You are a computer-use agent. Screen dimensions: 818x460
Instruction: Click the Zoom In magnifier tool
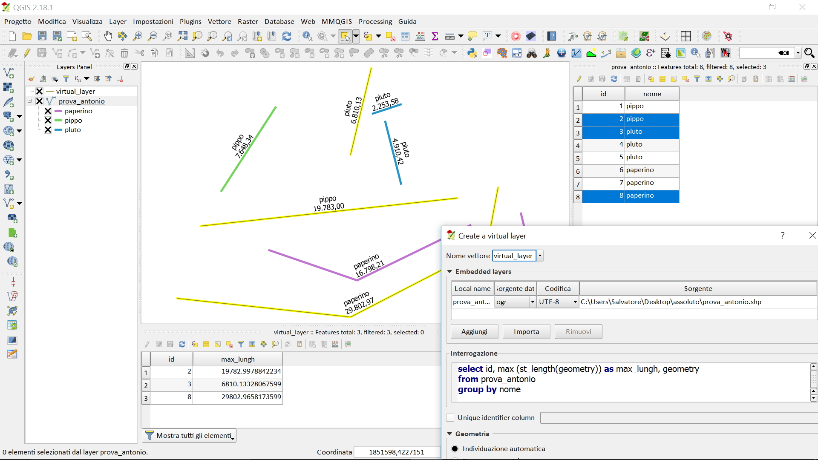[x=138, y=36]
